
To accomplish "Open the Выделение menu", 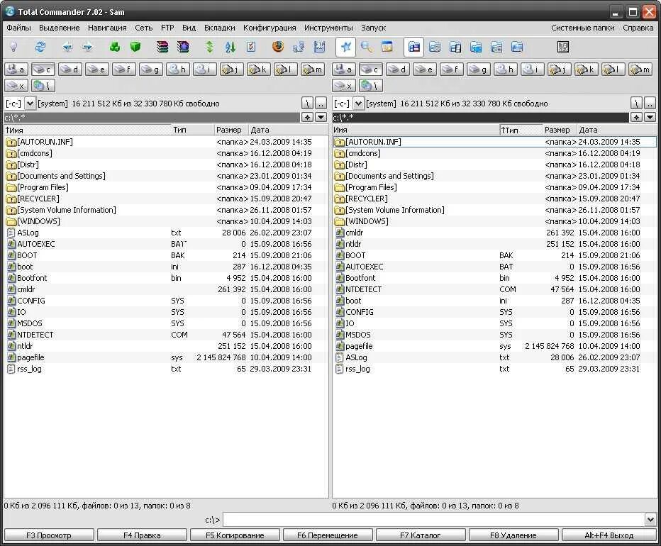I will click(59, 28).
